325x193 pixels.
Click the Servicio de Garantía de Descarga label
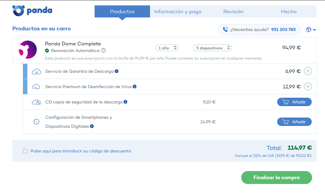tap(80, 71)
